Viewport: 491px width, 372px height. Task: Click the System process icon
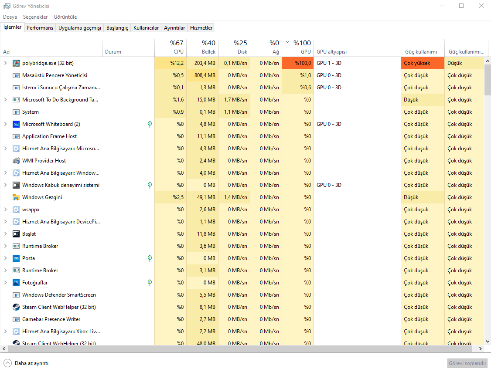tap(16, 112)
